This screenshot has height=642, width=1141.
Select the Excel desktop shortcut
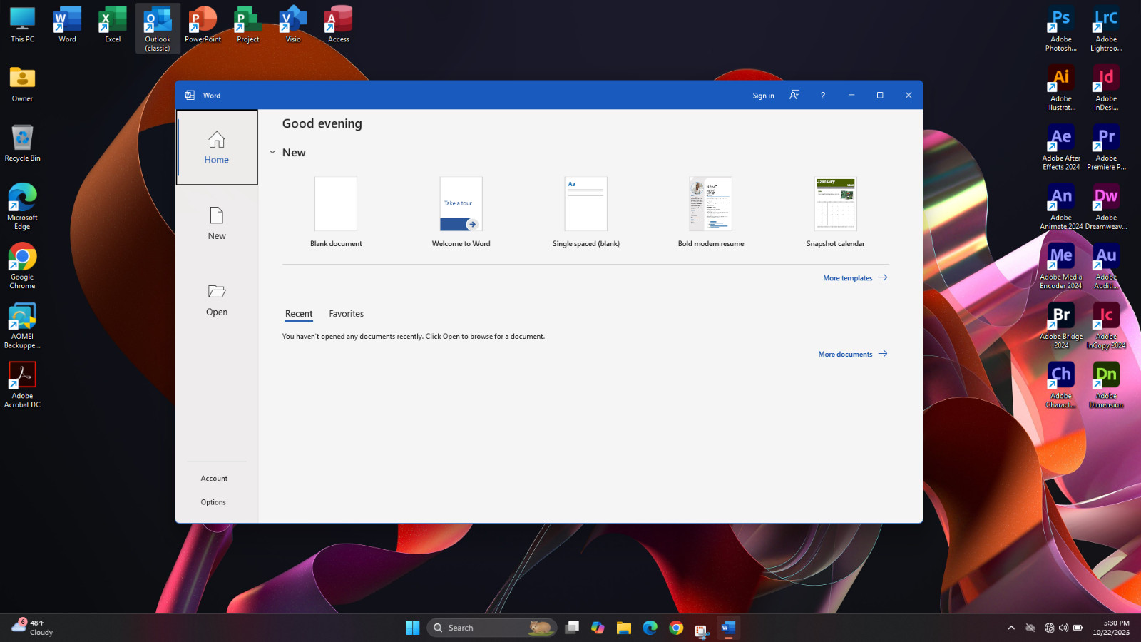click(113, 26)
